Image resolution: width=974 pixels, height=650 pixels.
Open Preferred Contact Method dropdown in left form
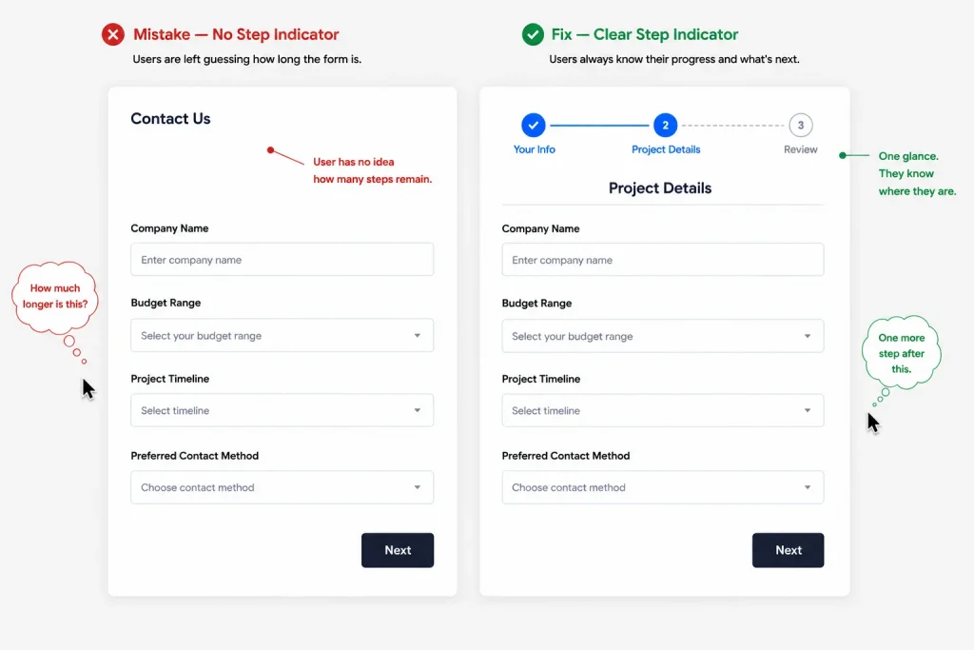(282, 487)
